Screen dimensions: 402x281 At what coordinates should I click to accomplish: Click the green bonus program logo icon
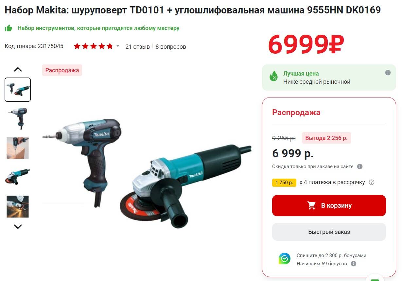coord(285,259)
